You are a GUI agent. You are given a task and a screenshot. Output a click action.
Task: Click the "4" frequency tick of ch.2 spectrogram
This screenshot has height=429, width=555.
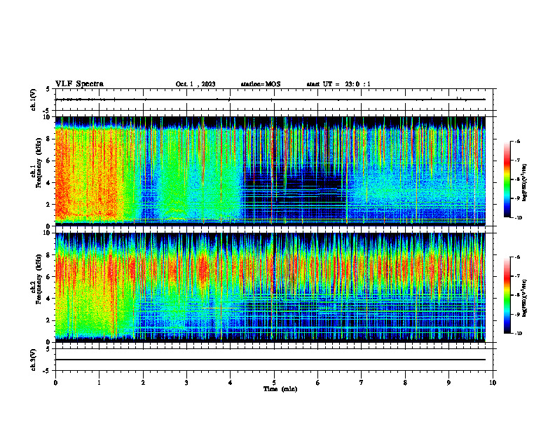tap(48, 299)
